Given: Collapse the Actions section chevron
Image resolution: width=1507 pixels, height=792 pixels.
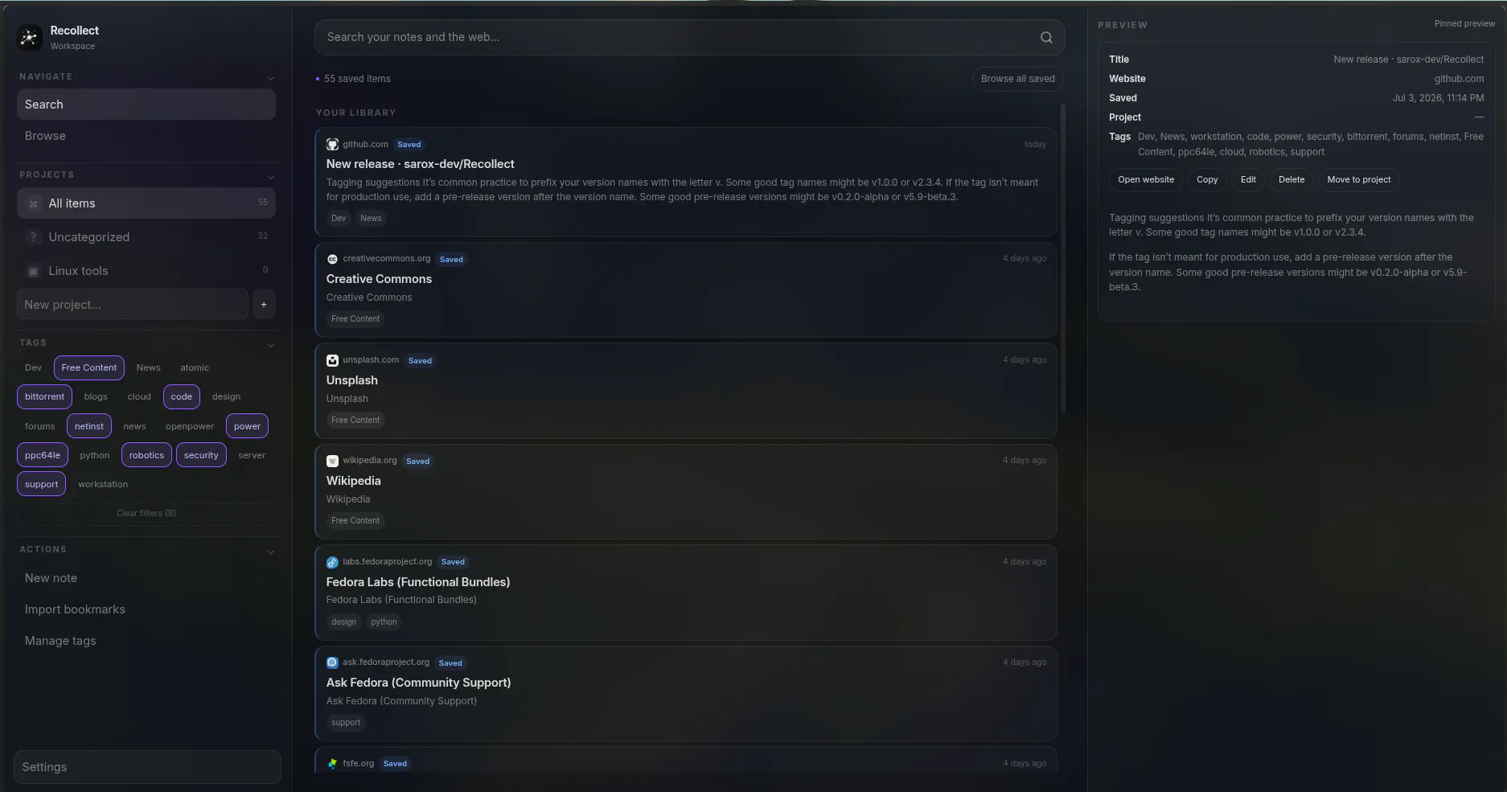Looking at the screenshot, I should (271, 551).
